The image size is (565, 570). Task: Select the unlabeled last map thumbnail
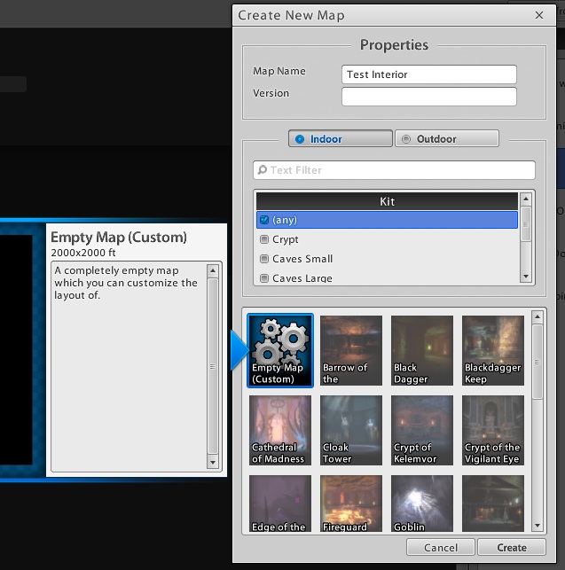pyautogui.click(x=493, y=504)
